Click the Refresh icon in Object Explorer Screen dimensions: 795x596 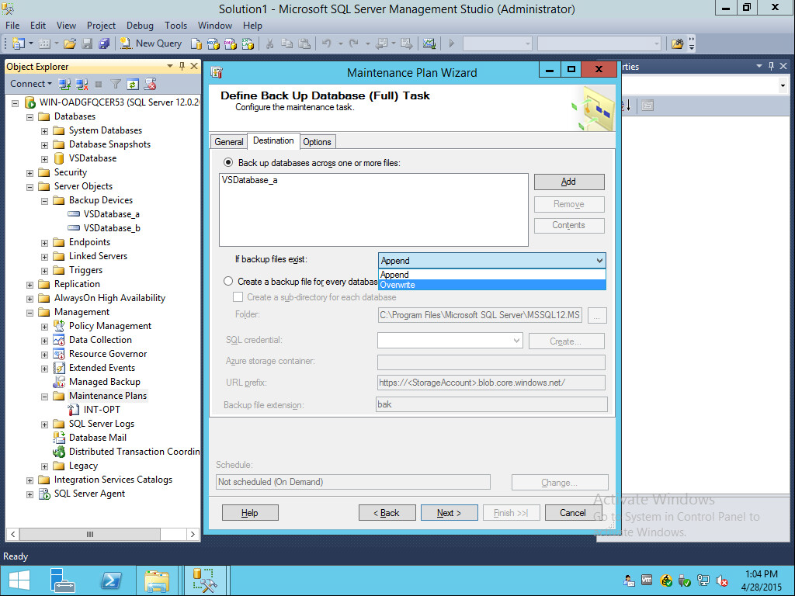coord(132,84)
